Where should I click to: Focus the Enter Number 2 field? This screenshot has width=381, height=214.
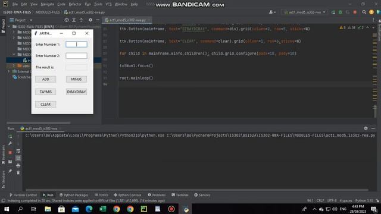click(76, 56)
